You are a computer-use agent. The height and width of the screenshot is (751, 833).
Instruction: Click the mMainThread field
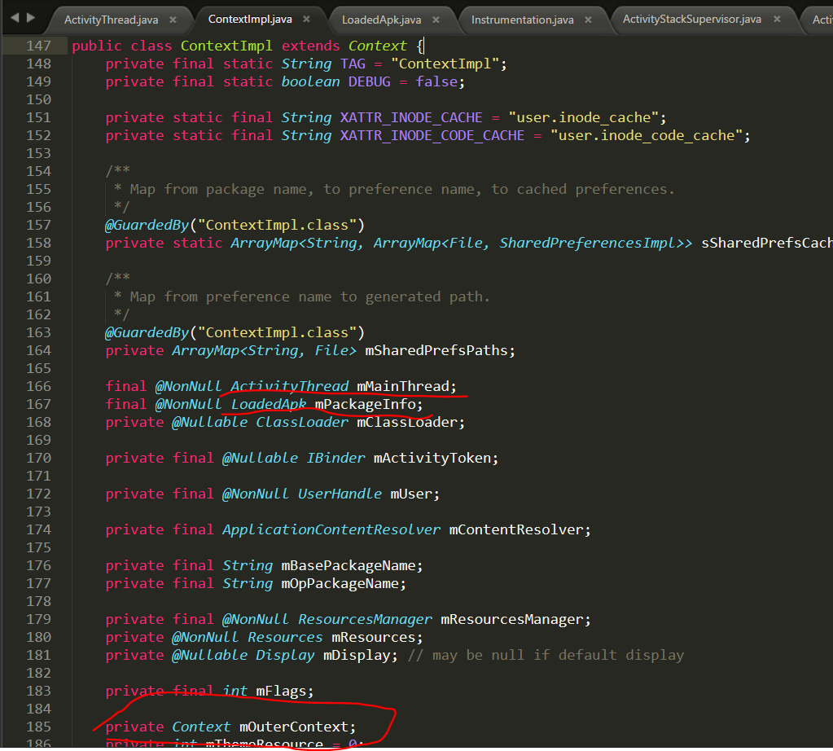pyautogui.click(x=403, y=386)
